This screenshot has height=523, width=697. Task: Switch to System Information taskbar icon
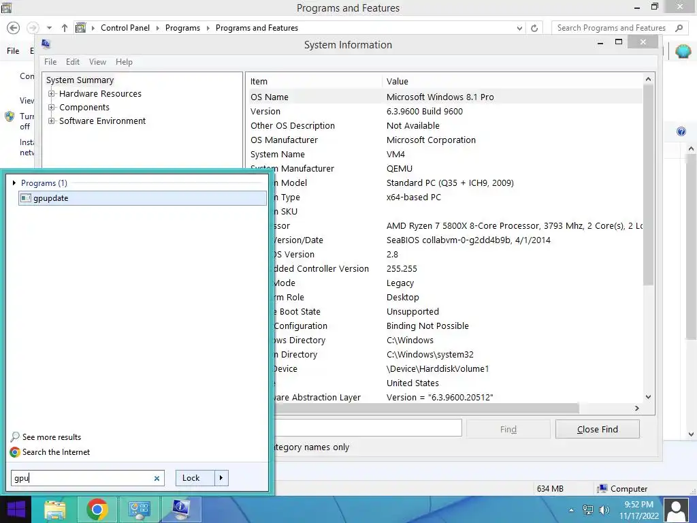(181, 509)
